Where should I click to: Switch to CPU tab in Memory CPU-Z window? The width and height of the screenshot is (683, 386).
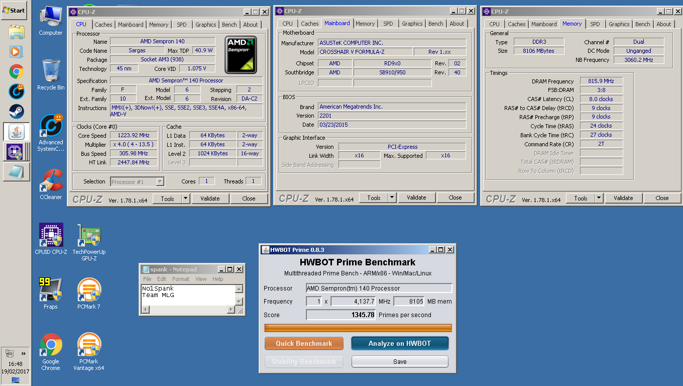(x=495, y=24)
